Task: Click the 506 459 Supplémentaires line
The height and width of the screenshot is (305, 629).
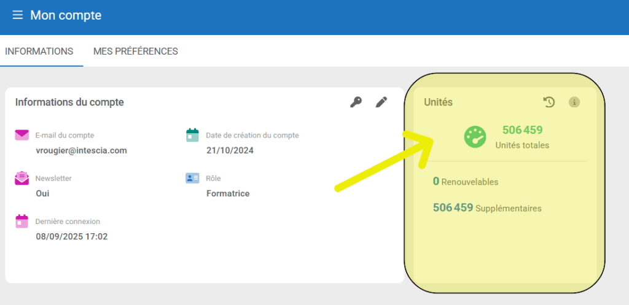Action: tap(487, 208)
